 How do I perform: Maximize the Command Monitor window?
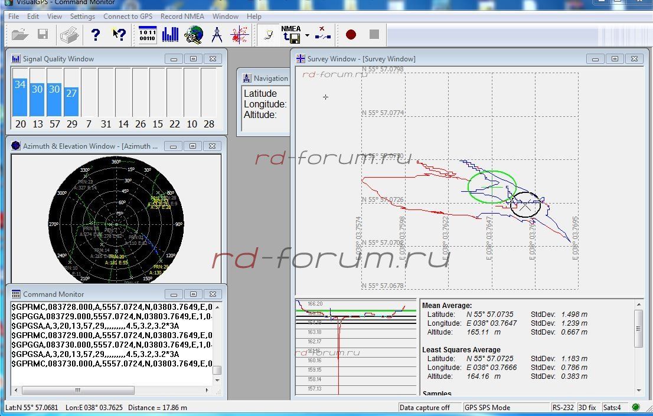(x=193, y=294)
